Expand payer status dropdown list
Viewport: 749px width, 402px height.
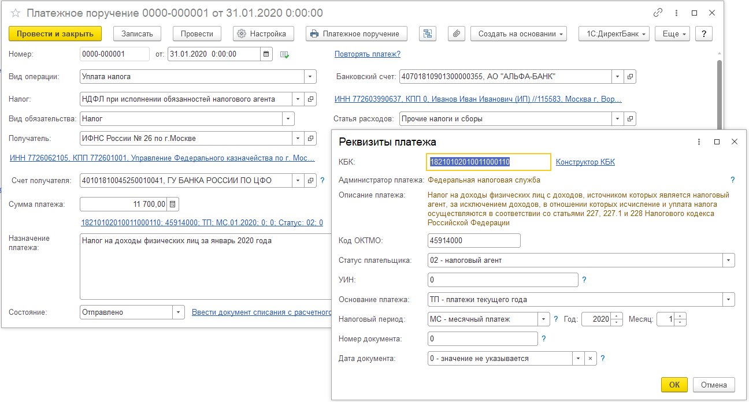(x=729, y=260)
